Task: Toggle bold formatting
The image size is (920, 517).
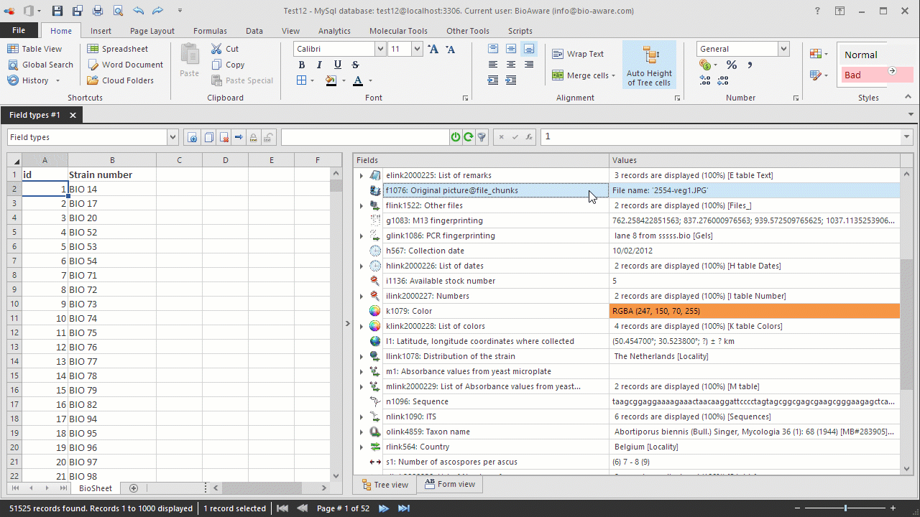Action: tap(302, 65)
